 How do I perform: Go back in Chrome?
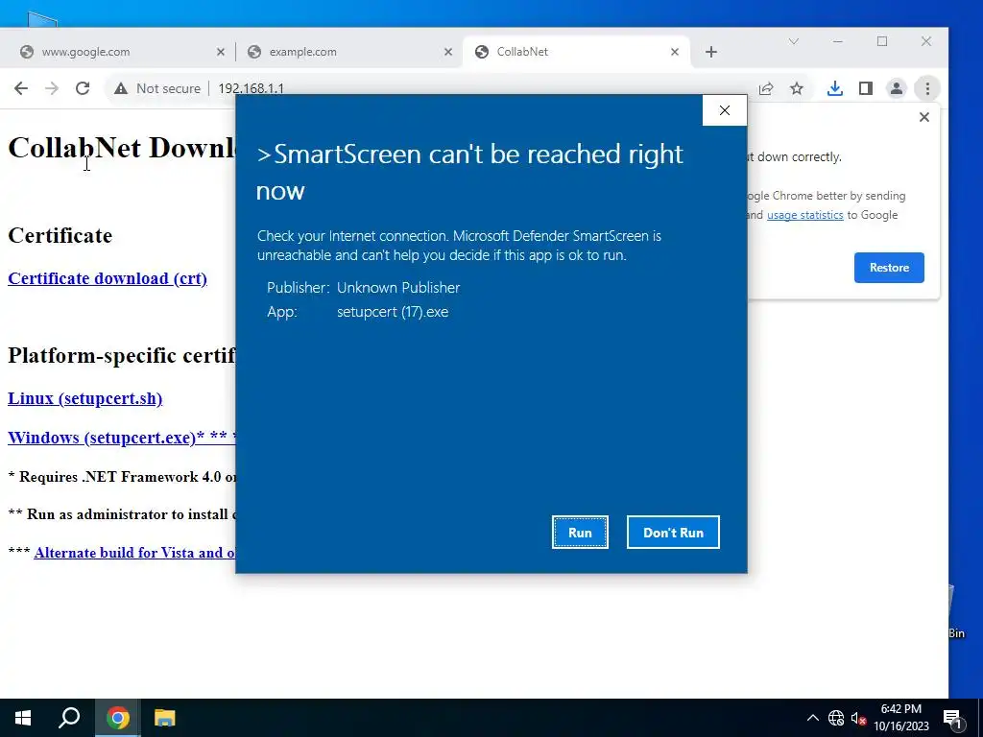(21, 88)
